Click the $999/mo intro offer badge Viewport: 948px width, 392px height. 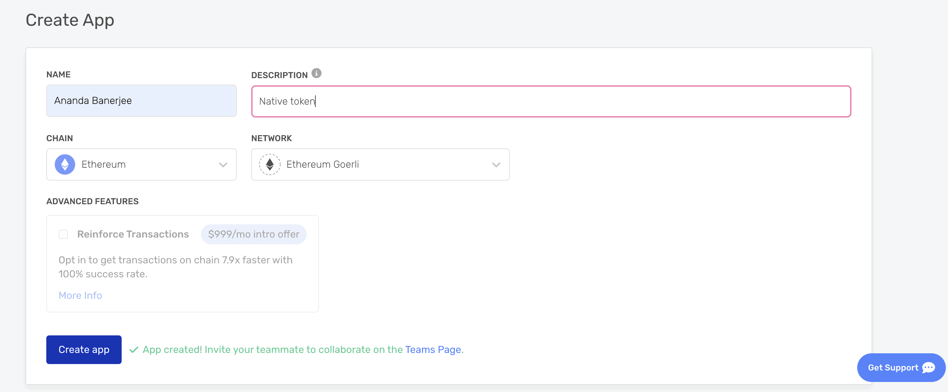point(254,234)
